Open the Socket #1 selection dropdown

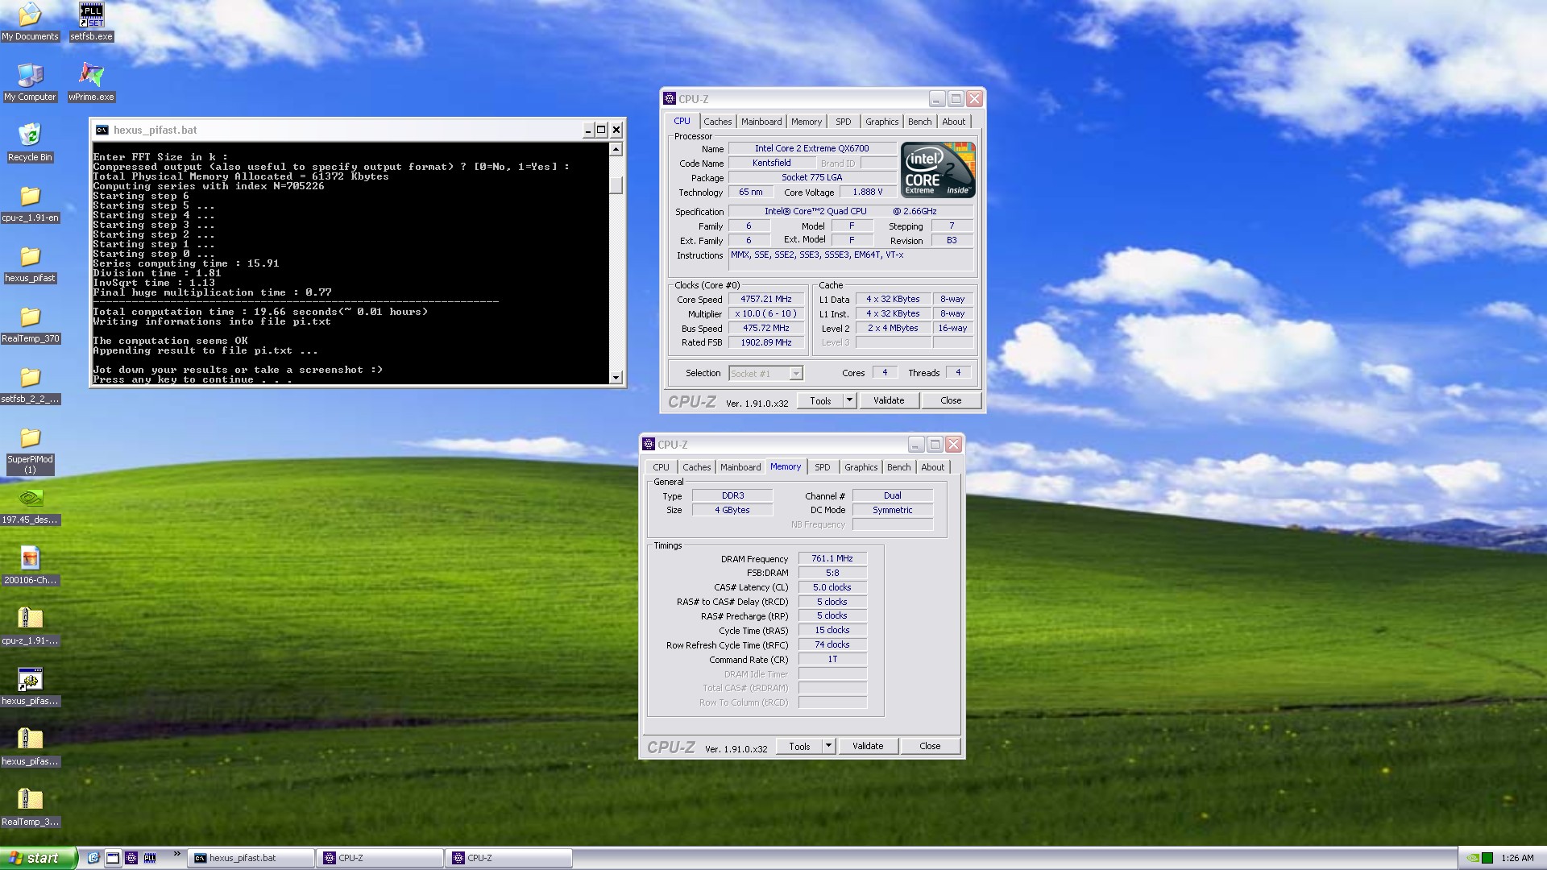765,373
